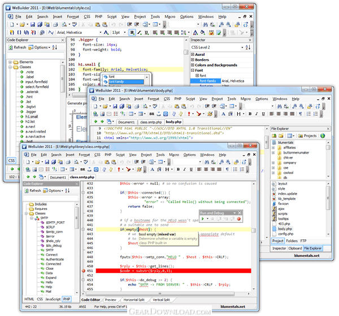Toggle paragraph marks icon in body.php toolbar
This screenshot has width=339, height=316.
coord(301,114)
